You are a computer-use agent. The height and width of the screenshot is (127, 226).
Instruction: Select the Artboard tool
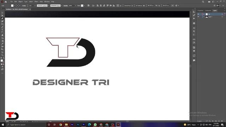[x=2, y=52]
